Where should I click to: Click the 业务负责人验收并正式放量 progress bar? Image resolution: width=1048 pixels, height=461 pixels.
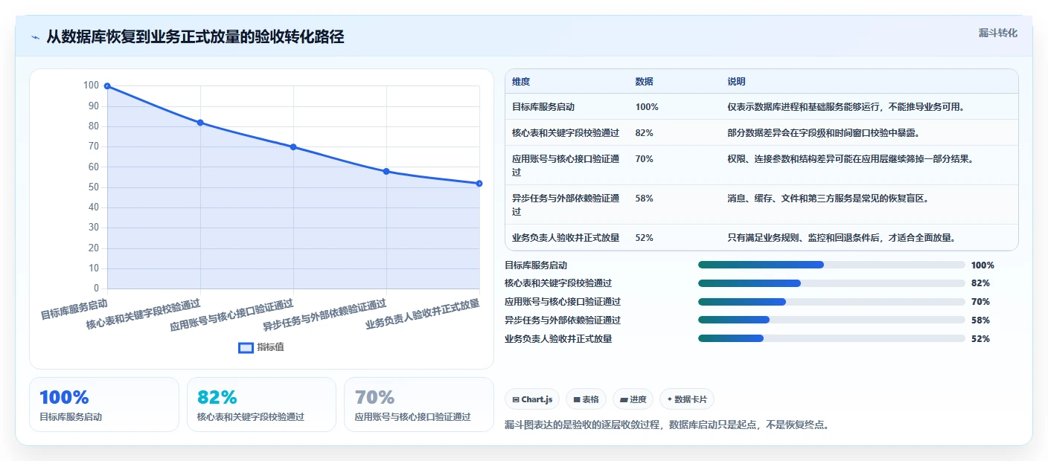point(831,339)
